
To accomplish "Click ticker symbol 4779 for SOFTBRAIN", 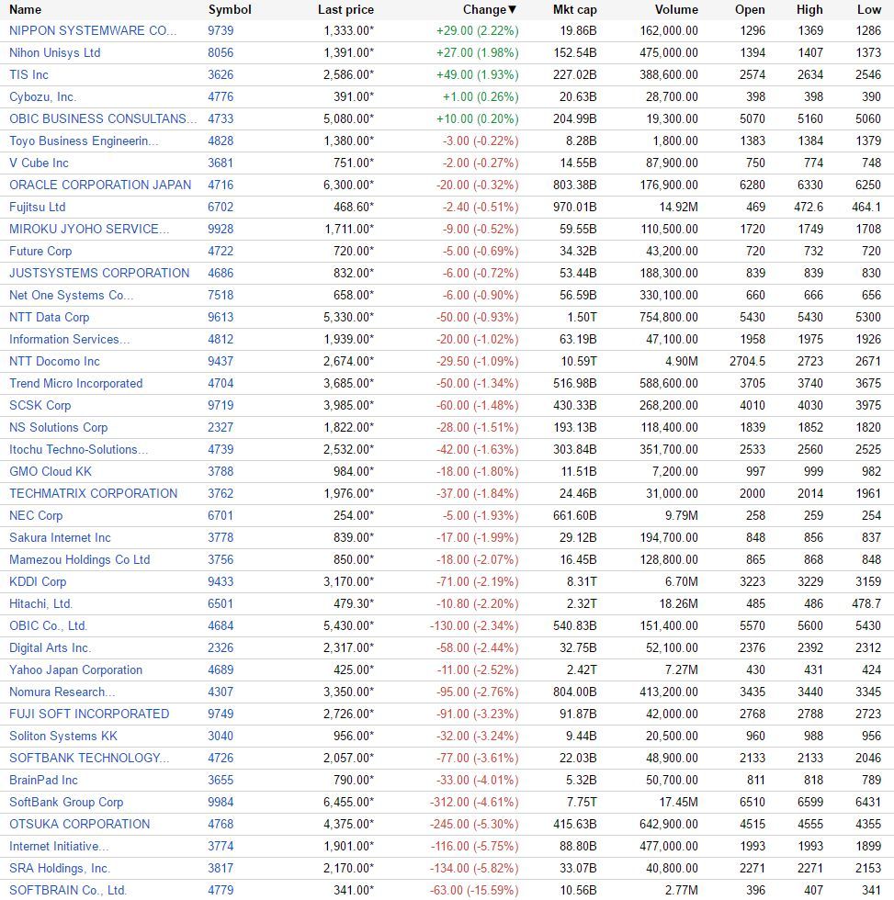I will [x=221, y=890].
